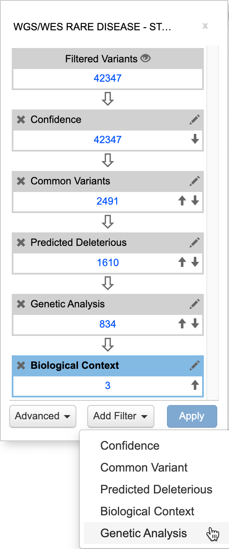
Task: Close the WGS/WES Rare Disease panel
Action: tap(205, 26)
